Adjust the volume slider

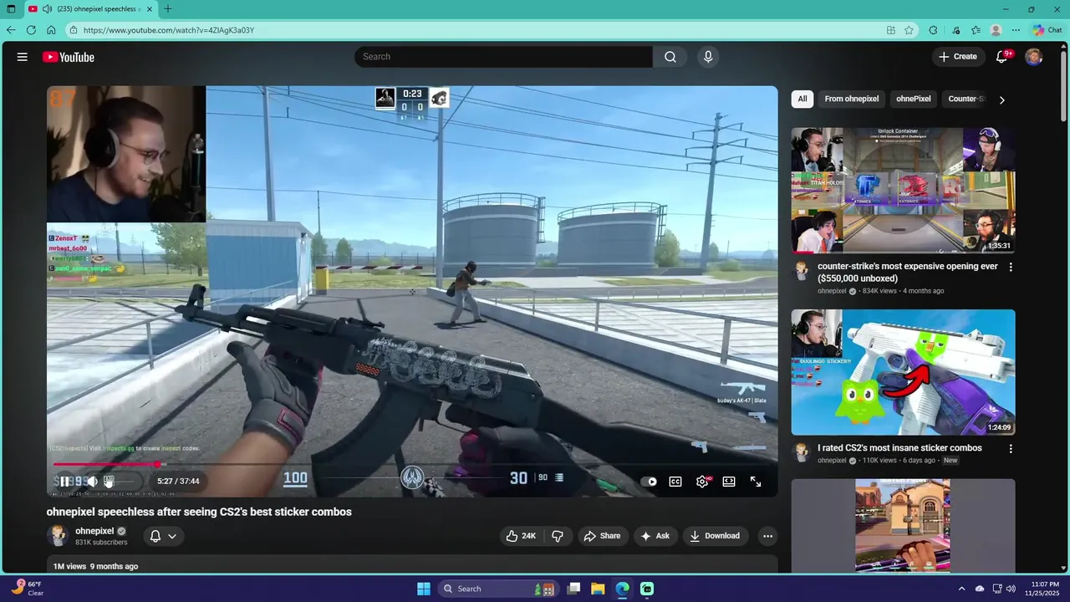tap(121, 482)
